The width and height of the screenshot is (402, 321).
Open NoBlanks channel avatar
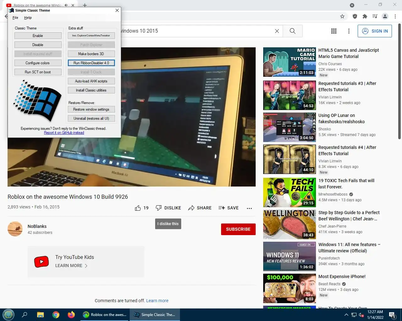[x=15, y=229]
